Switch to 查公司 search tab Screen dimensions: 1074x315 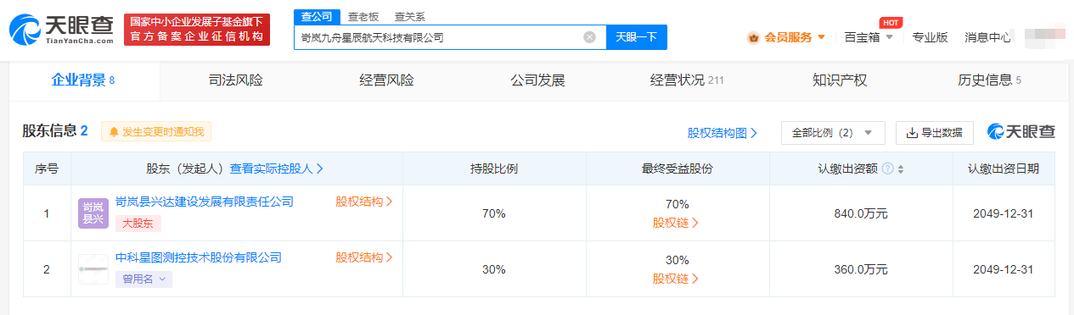(x=317, y=16)
